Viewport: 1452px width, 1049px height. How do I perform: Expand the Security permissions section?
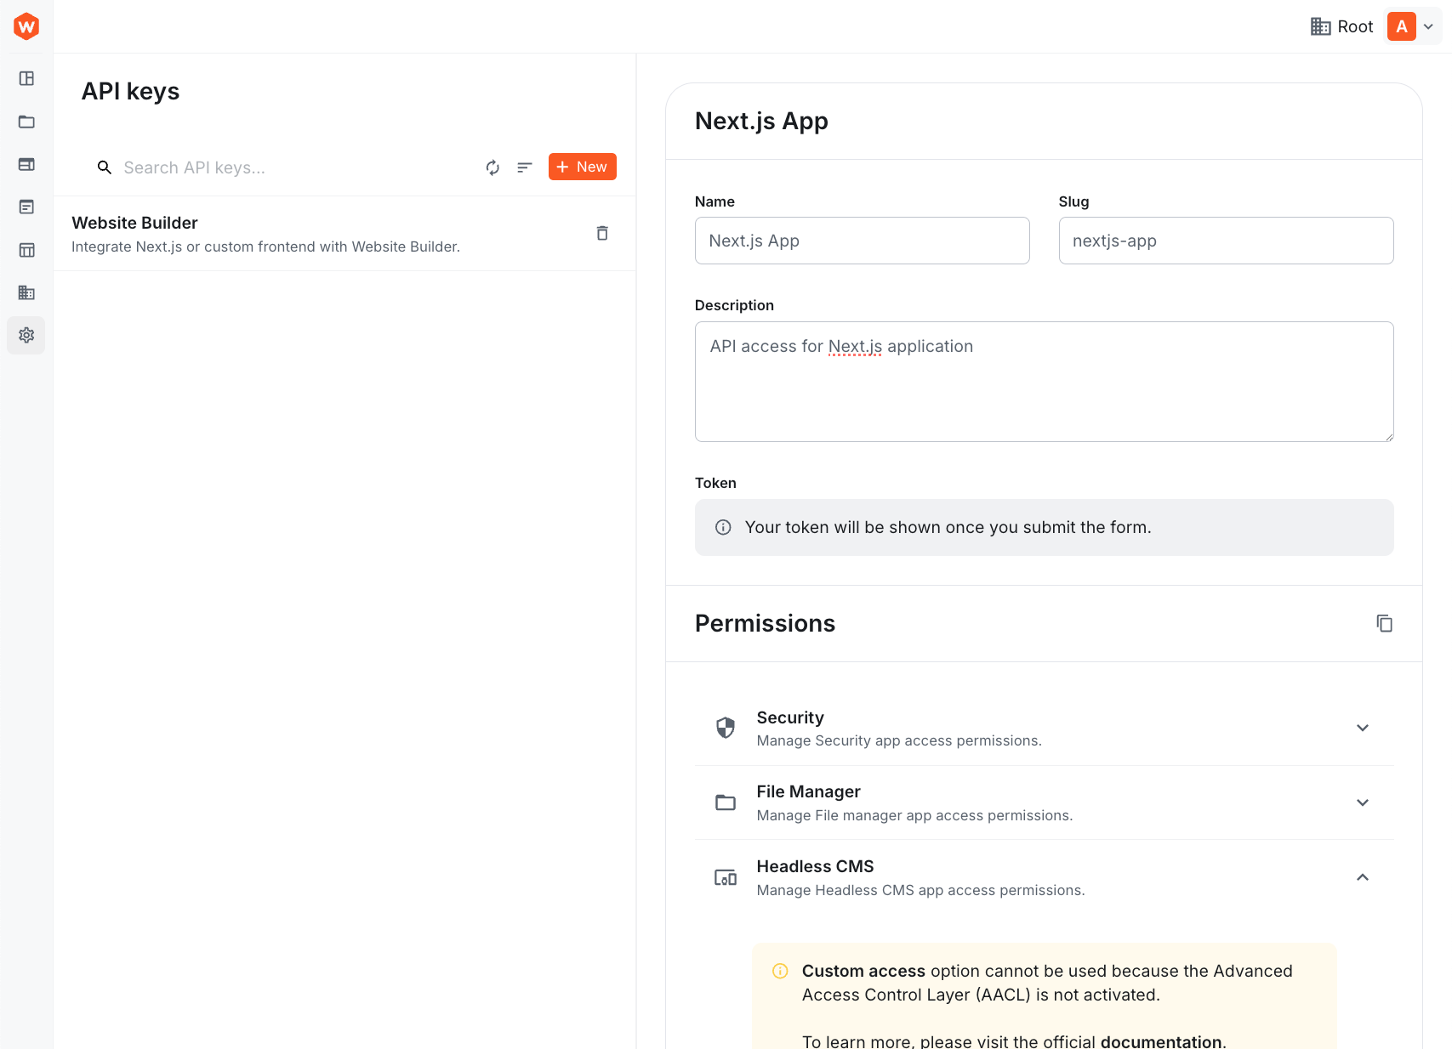tap(1363, 728)
